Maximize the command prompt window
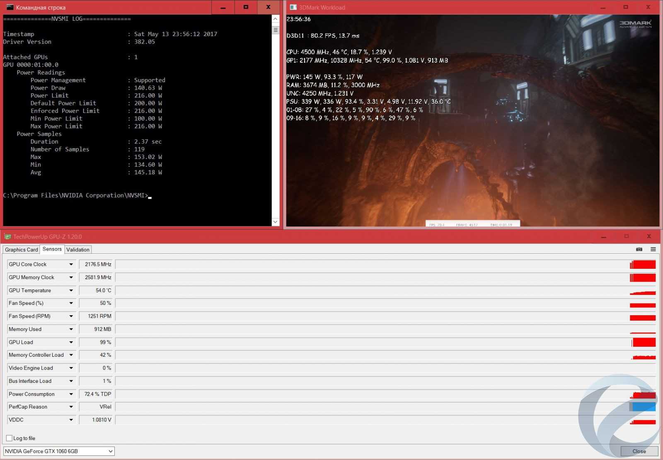 pyautogui.click(x=246, y=7)
